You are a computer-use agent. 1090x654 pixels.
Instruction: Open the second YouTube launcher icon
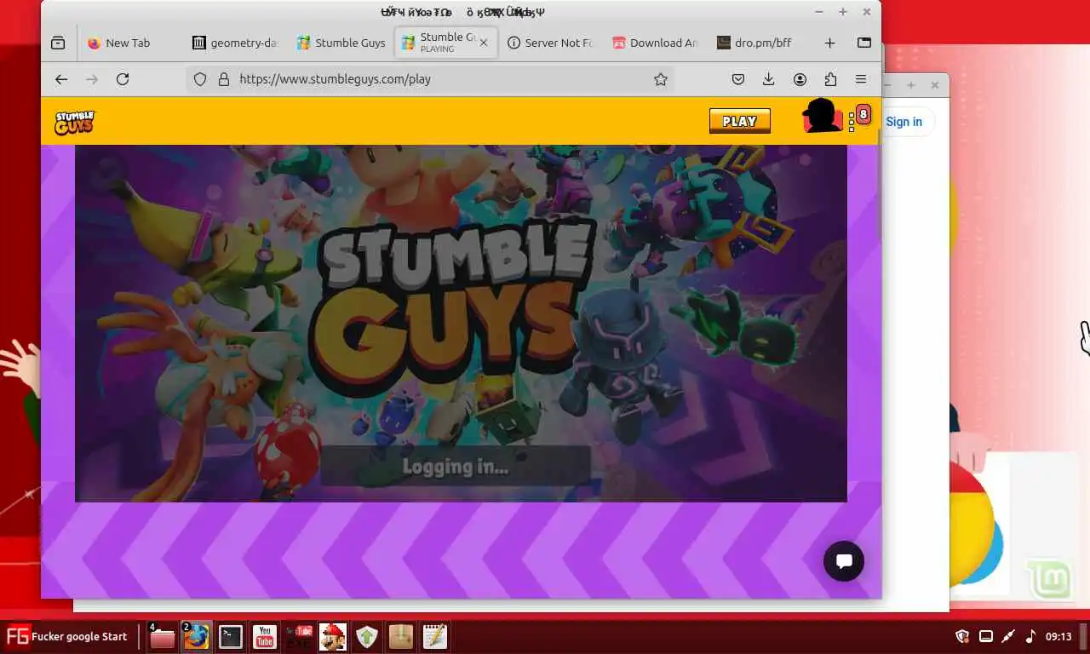(299, 636)
